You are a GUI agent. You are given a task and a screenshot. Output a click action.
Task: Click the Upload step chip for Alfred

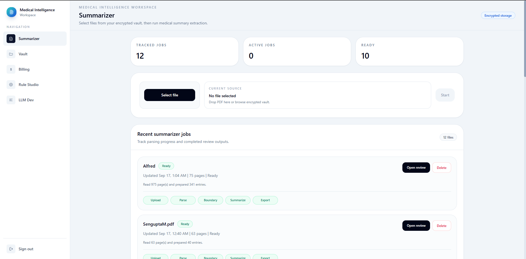tap(156, 200)
